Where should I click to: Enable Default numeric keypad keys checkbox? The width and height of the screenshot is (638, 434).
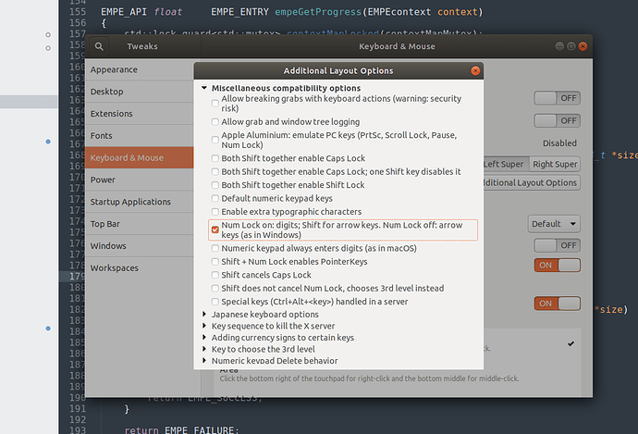(215, 198)
